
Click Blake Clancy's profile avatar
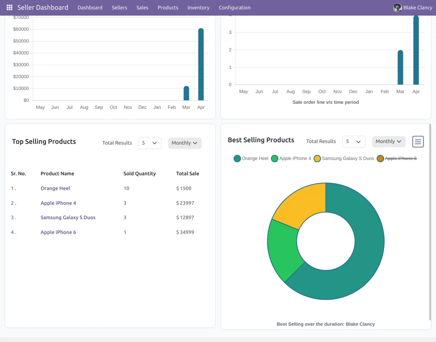397,7
